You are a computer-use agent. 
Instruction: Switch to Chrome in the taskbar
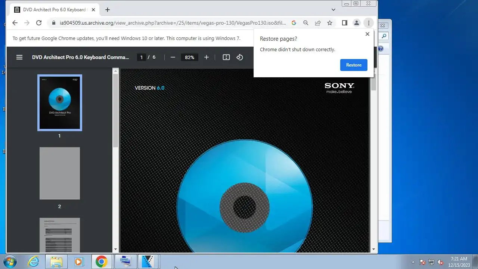point(101,262)
